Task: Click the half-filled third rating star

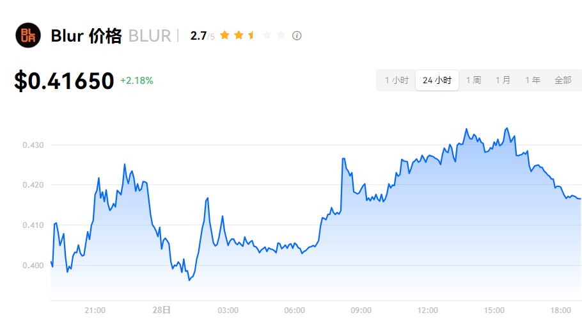Action: point(253,35)
